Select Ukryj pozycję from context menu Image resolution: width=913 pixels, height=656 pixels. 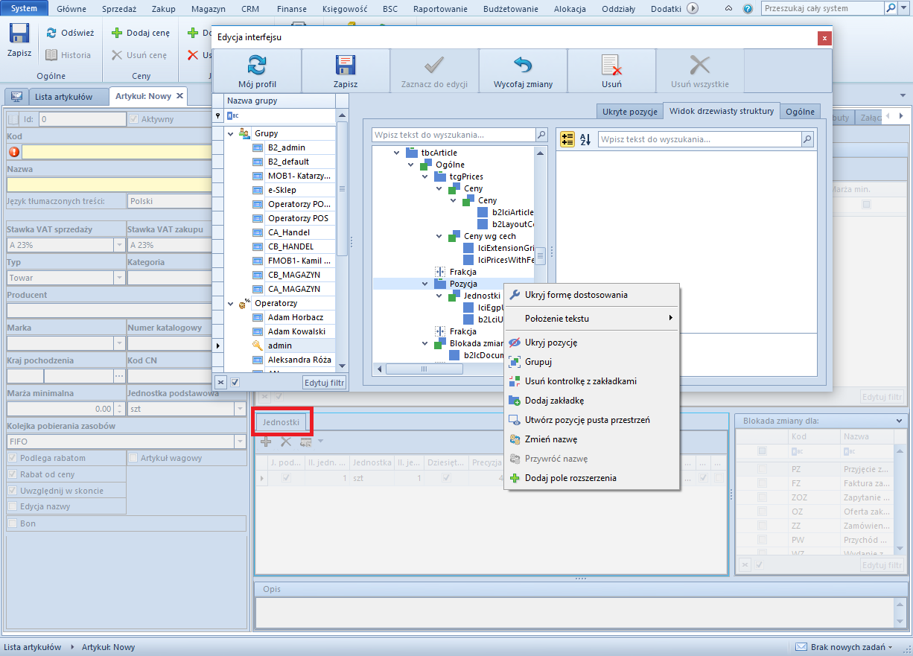(591, 343)
